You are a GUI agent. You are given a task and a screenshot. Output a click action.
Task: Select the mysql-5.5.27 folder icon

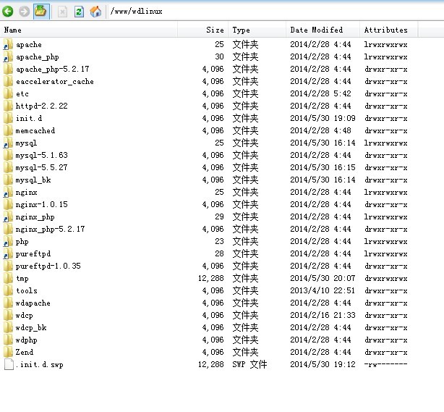coord(8,167)
